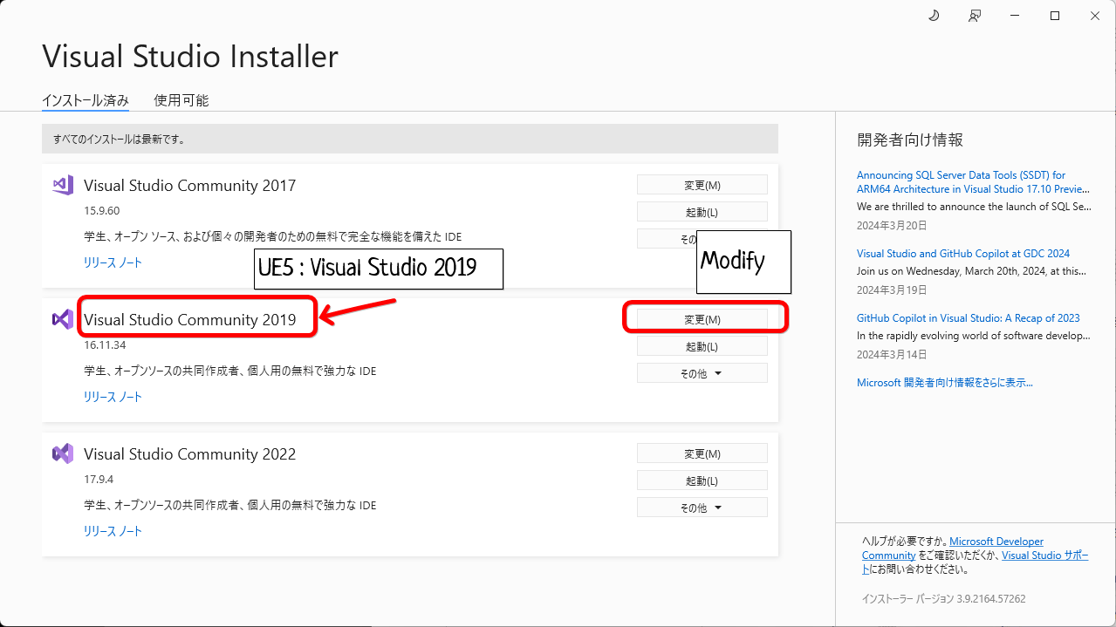Screen dimensions: 1116x627
Task: Click the date 2024年3月14日
Action: tap(892, 354)
